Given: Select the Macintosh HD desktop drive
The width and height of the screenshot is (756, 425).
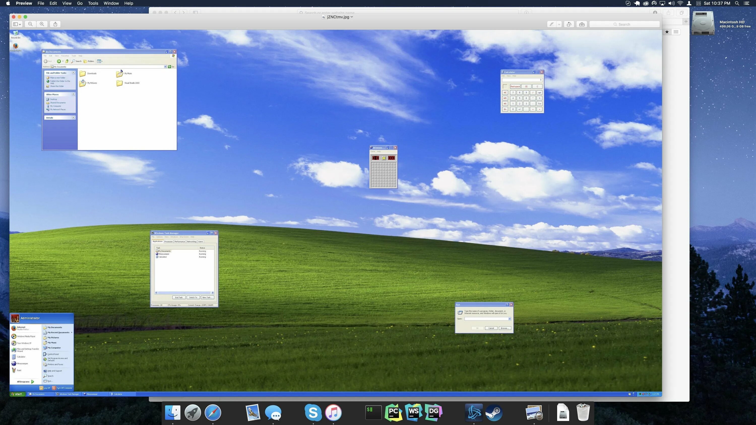Looking at the screenshot, I should [703, 23].
